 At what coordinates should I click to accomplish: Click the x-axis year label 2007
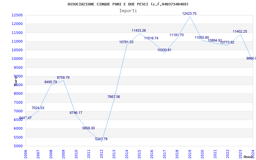pyautogui.click(x=38, y=154)
